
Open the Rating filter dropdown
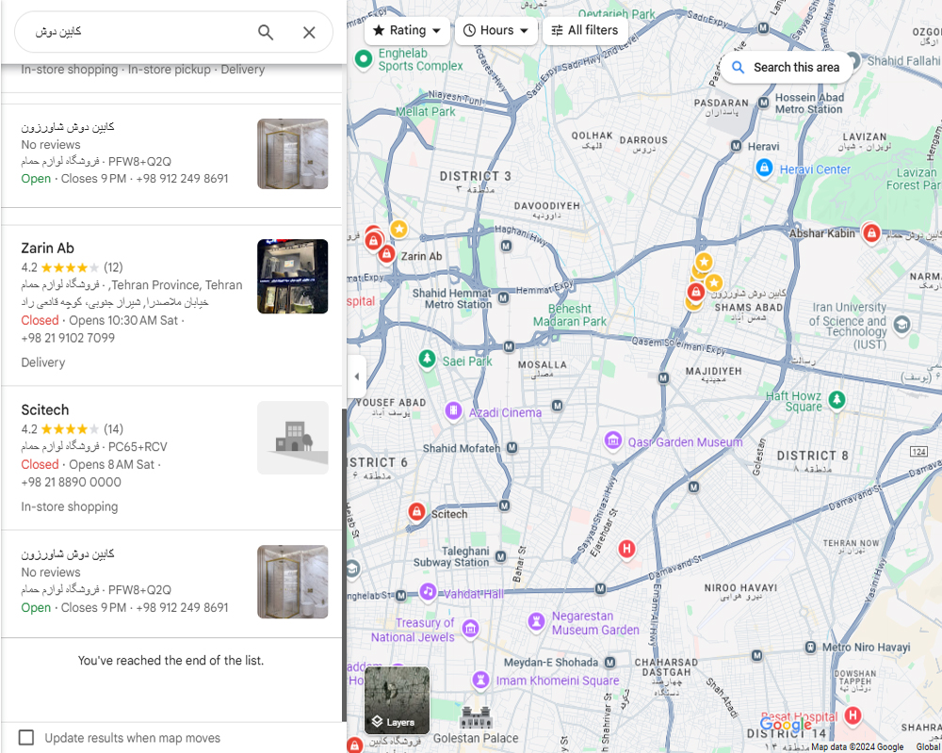point(407,31)
